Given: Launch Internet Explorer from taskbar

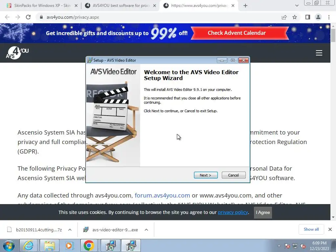Looking at the screenshot, I should [28, 245].
